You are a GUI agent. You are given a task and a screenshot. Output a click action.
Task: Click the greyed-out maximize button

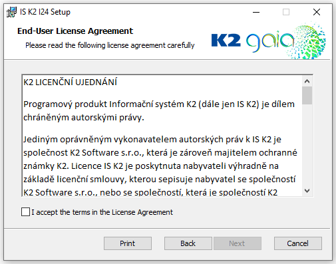point(286,12)
